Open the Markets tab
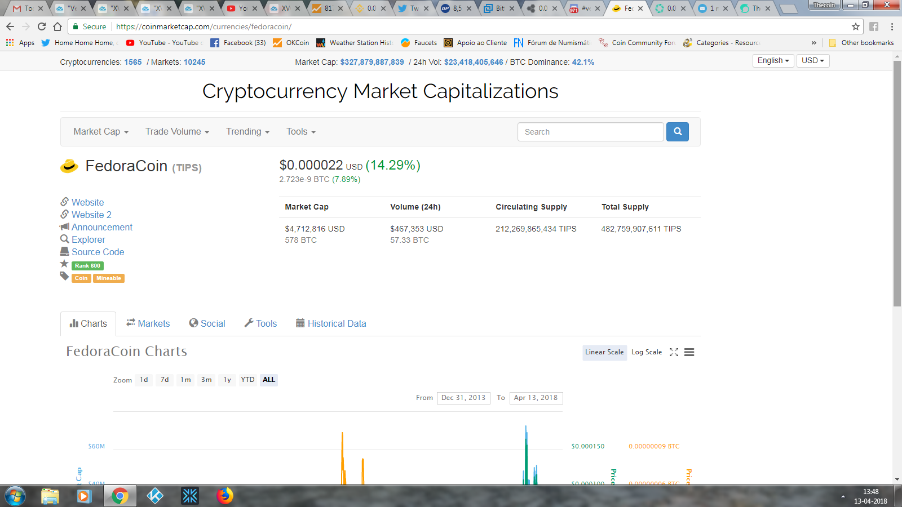The width and height of the screenshot is (902, 507). click(x=148, y=323)
